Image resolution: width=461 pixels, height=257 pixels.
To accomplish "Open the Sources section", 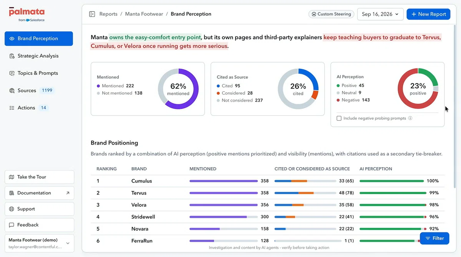I will point(39,91).
